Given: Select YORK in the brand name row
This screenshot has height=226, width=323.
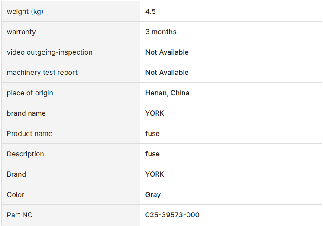Looking at the screenshot, I should (x=155, y=113).
